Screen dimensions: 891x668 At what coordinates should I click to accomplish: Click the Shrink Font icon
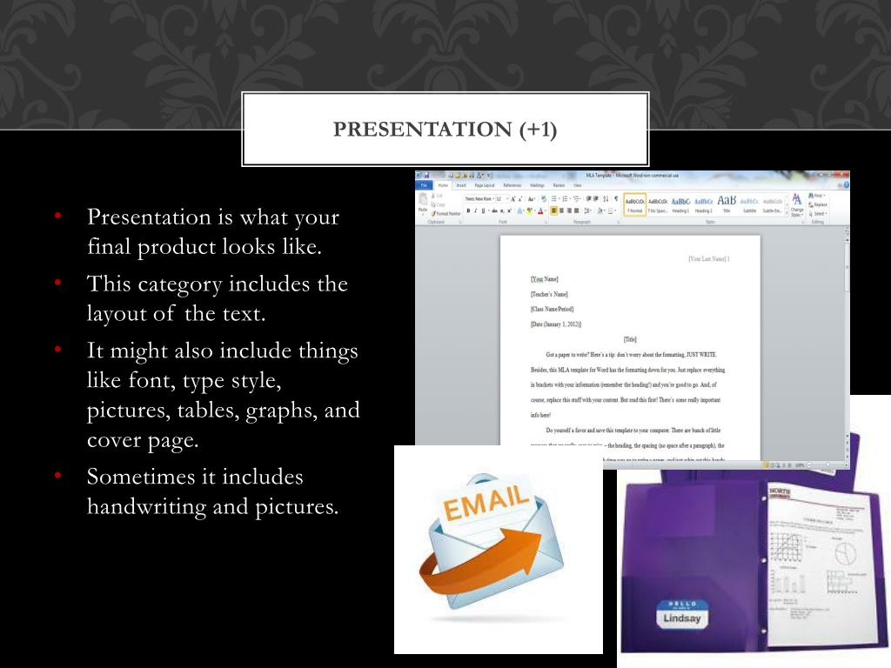coord(520,199)
